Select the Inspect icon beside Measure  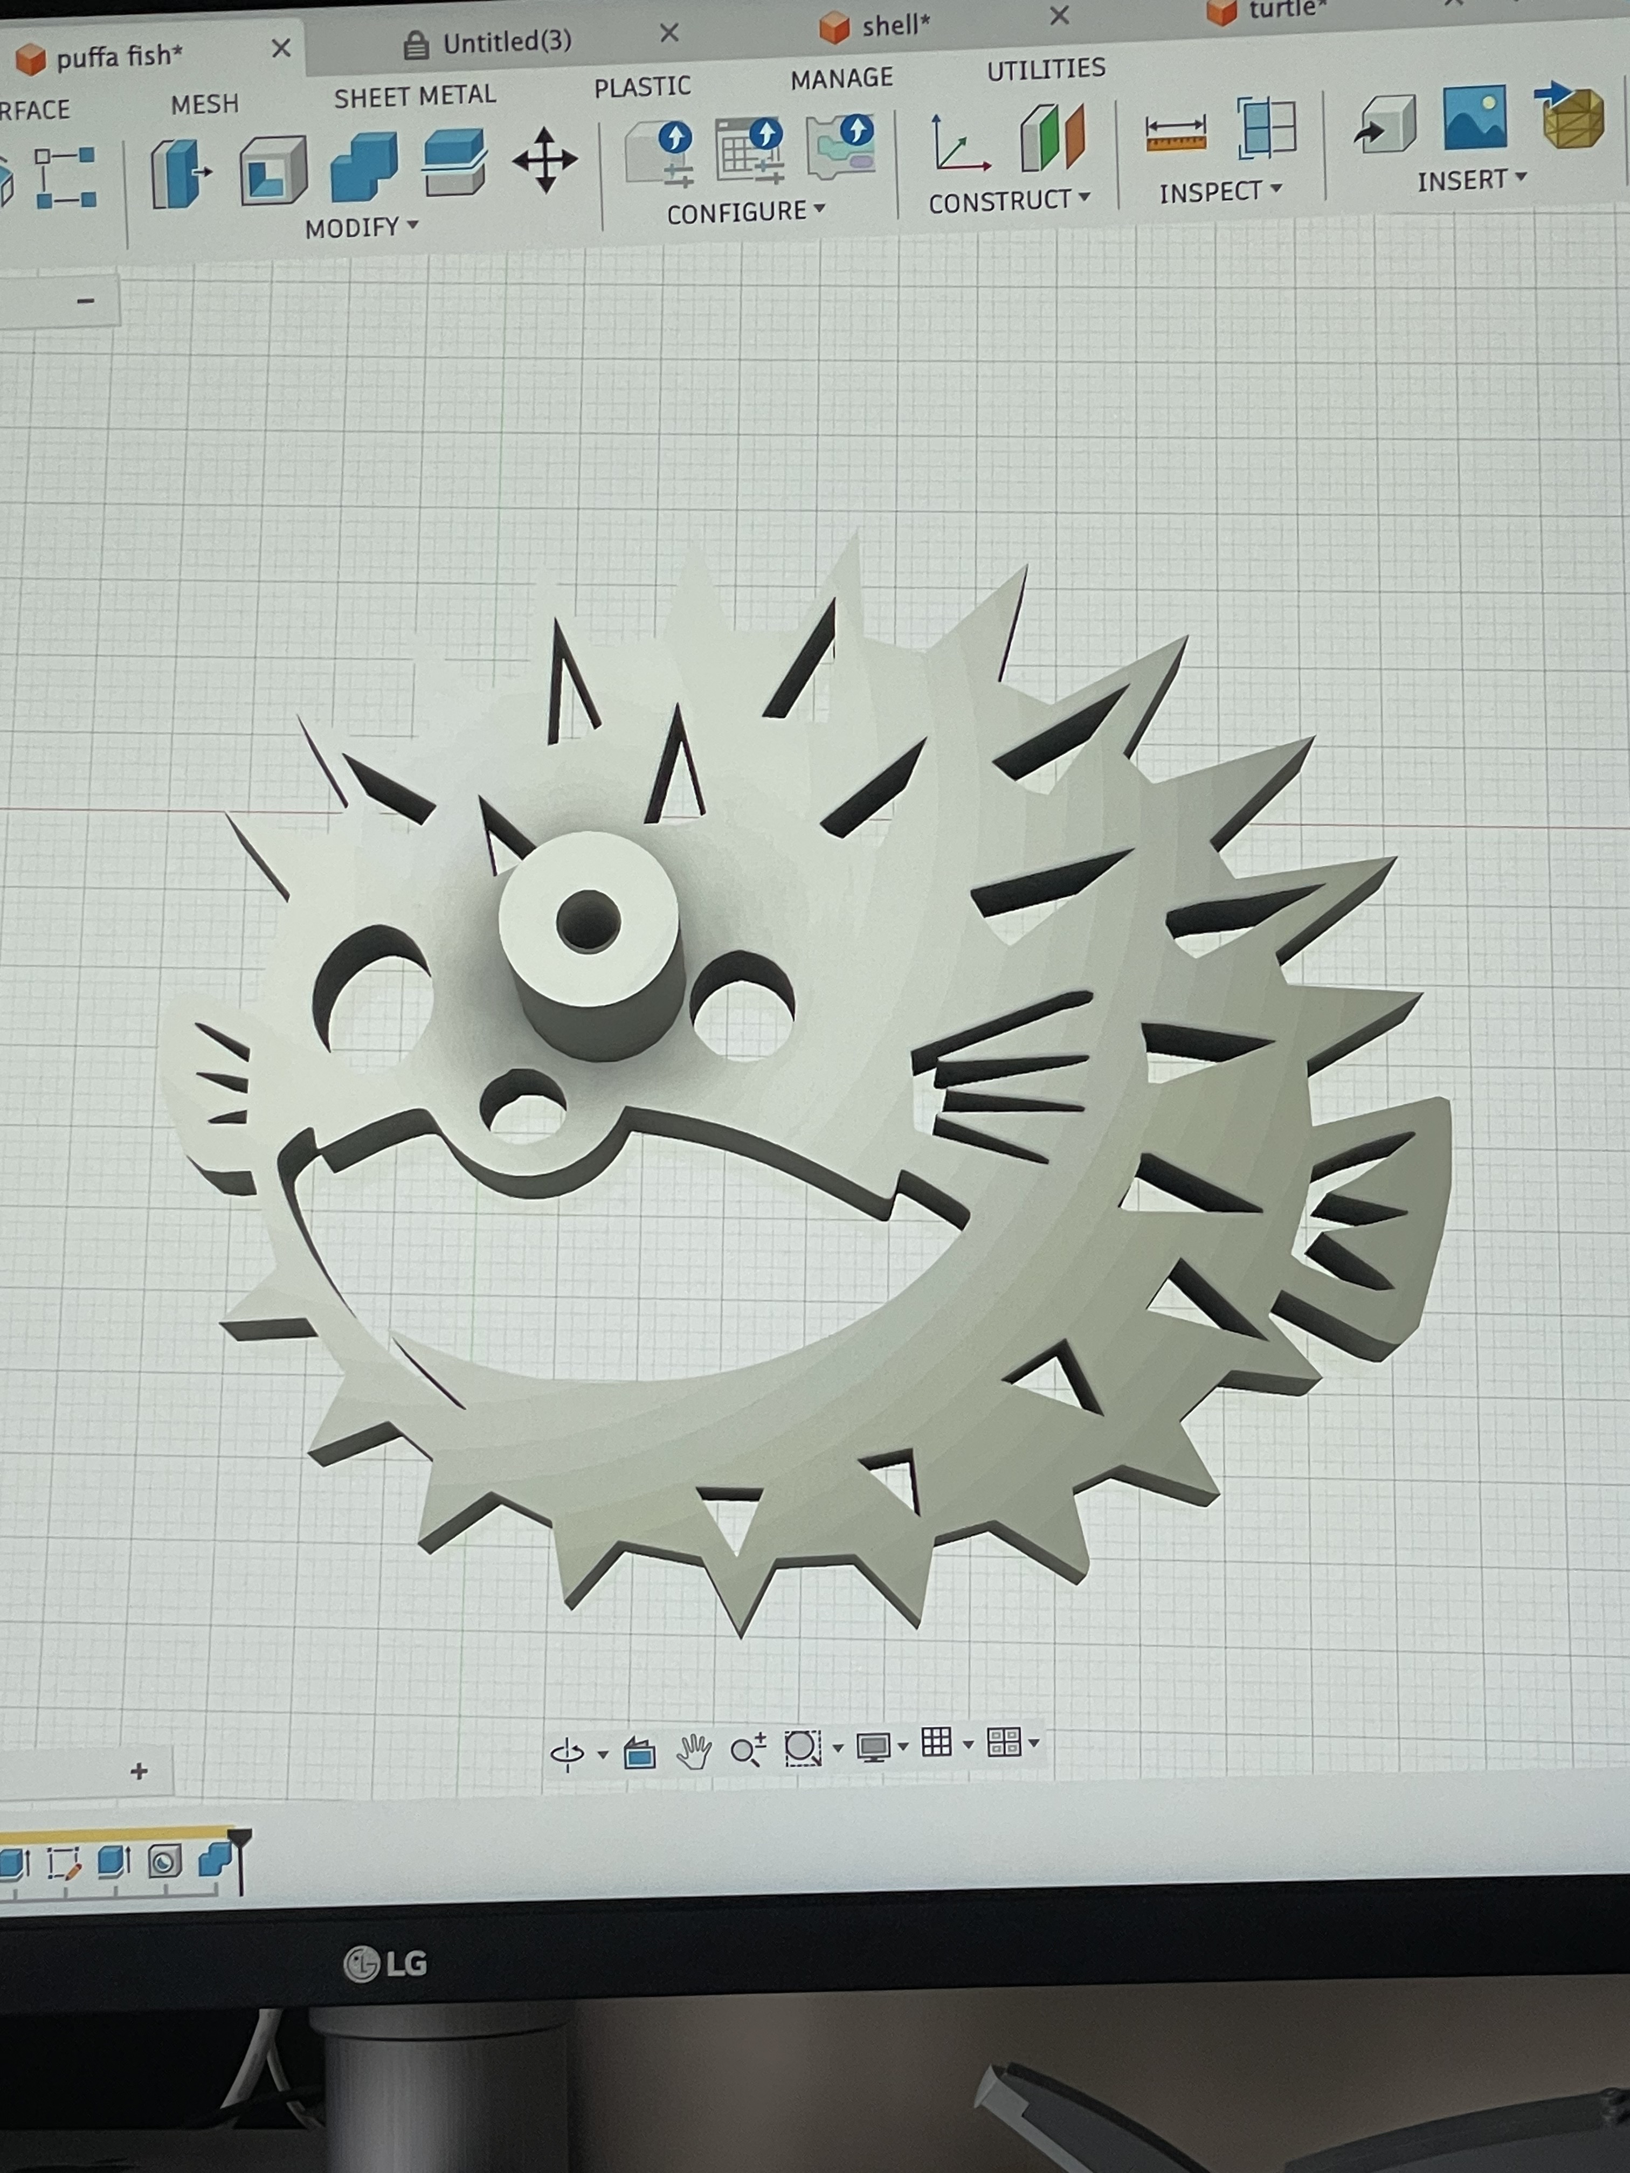coord(1267,128)
